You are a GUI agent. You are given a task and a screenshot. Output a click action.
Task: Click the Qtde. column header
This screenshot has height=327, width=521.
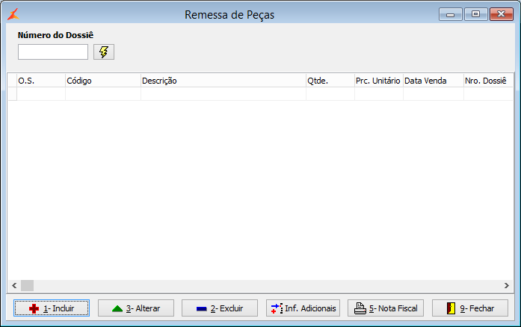[330, 81]
